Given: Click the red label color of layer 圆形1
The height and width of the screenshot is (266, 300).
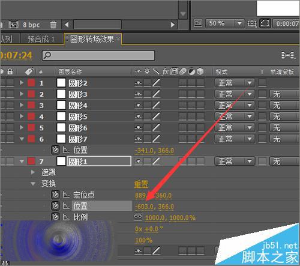Looking at the screenshot, I should (31, 161).
